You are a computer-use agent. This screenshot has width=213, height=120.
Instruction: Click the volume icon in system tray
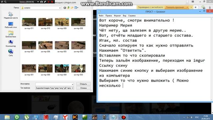(192, 117)
